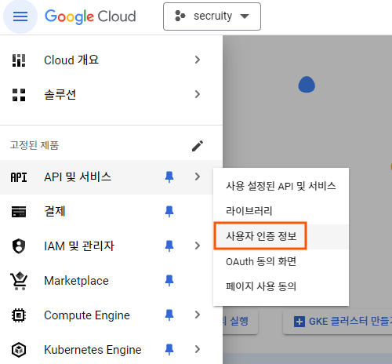Expand the Cloud 개요 chevron
Image resolution: width=392 pixels, height=364 pixels.
tap(198, 60)
